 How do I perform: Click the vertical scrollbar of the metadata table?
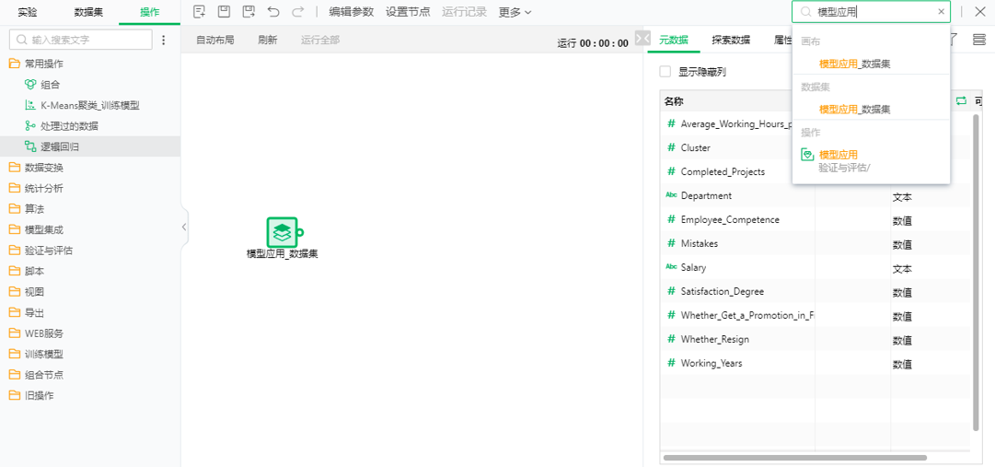point(976,272)
